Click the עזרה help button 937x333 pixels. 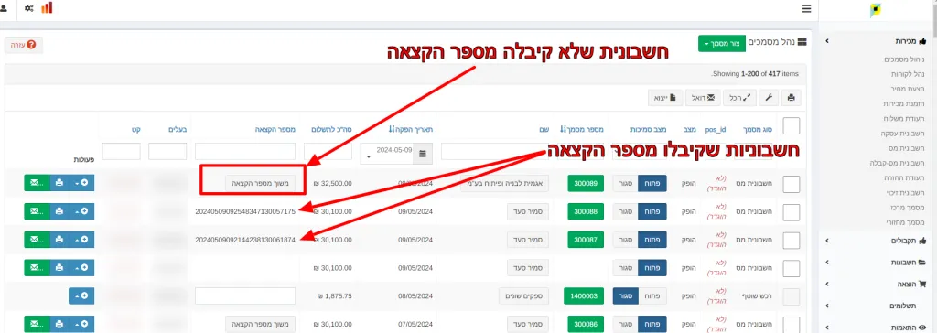tap(23, 45)
